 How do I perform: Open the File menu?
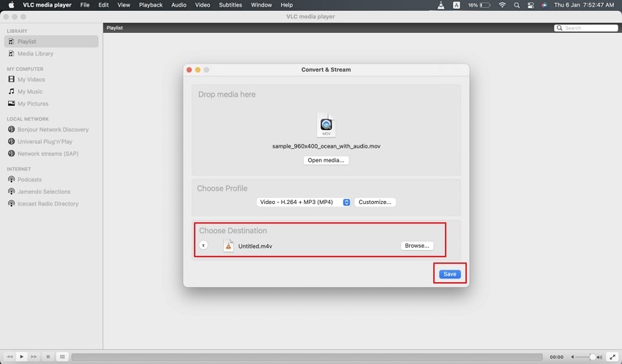(85, 5)
